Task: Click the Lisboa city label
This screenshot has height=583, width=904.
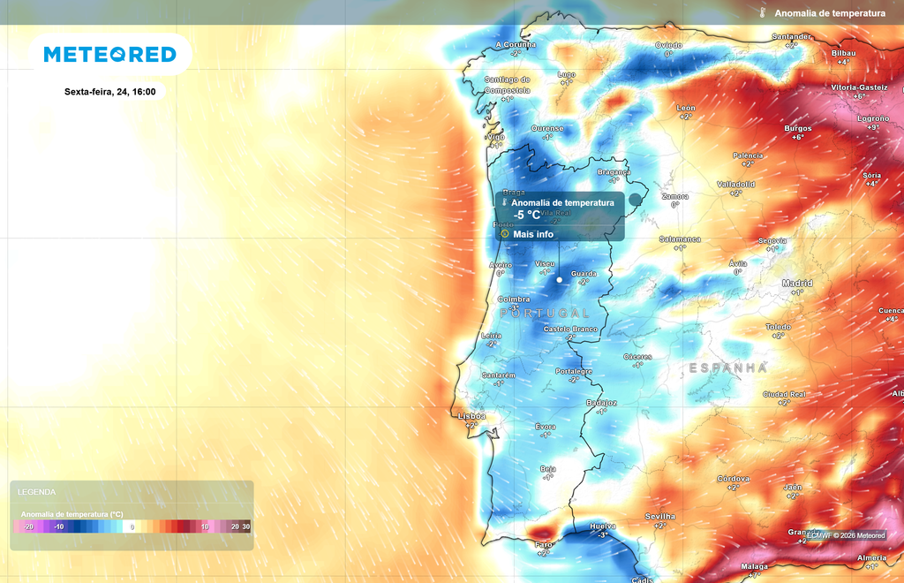Action: pos(471,416)
